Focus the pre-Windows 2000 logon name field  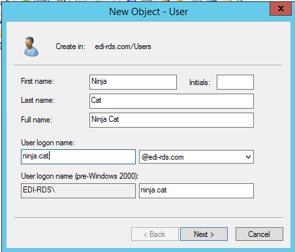click(x=196, y=190)
